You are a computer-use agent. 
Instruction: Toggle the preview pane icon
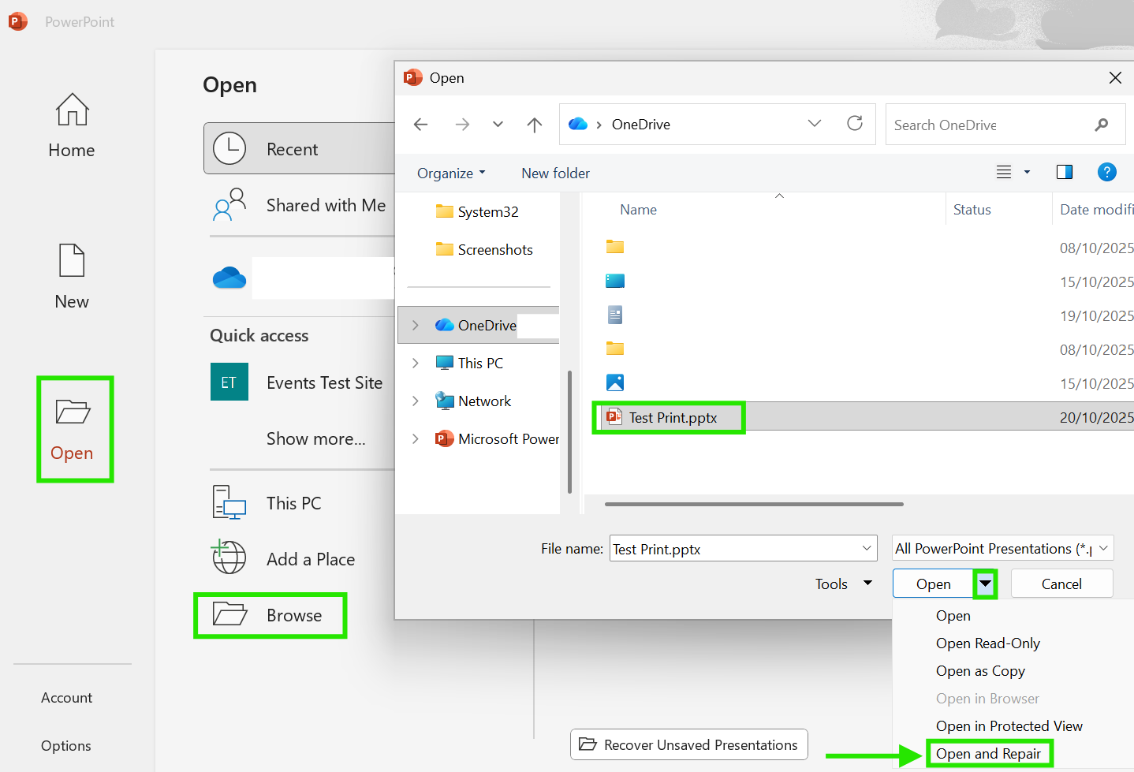point(1065,172)
